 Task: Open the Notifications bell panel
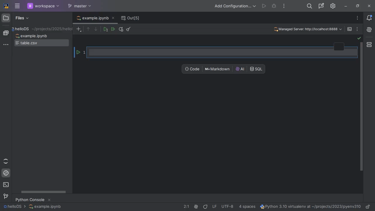[x=369, y=18]
